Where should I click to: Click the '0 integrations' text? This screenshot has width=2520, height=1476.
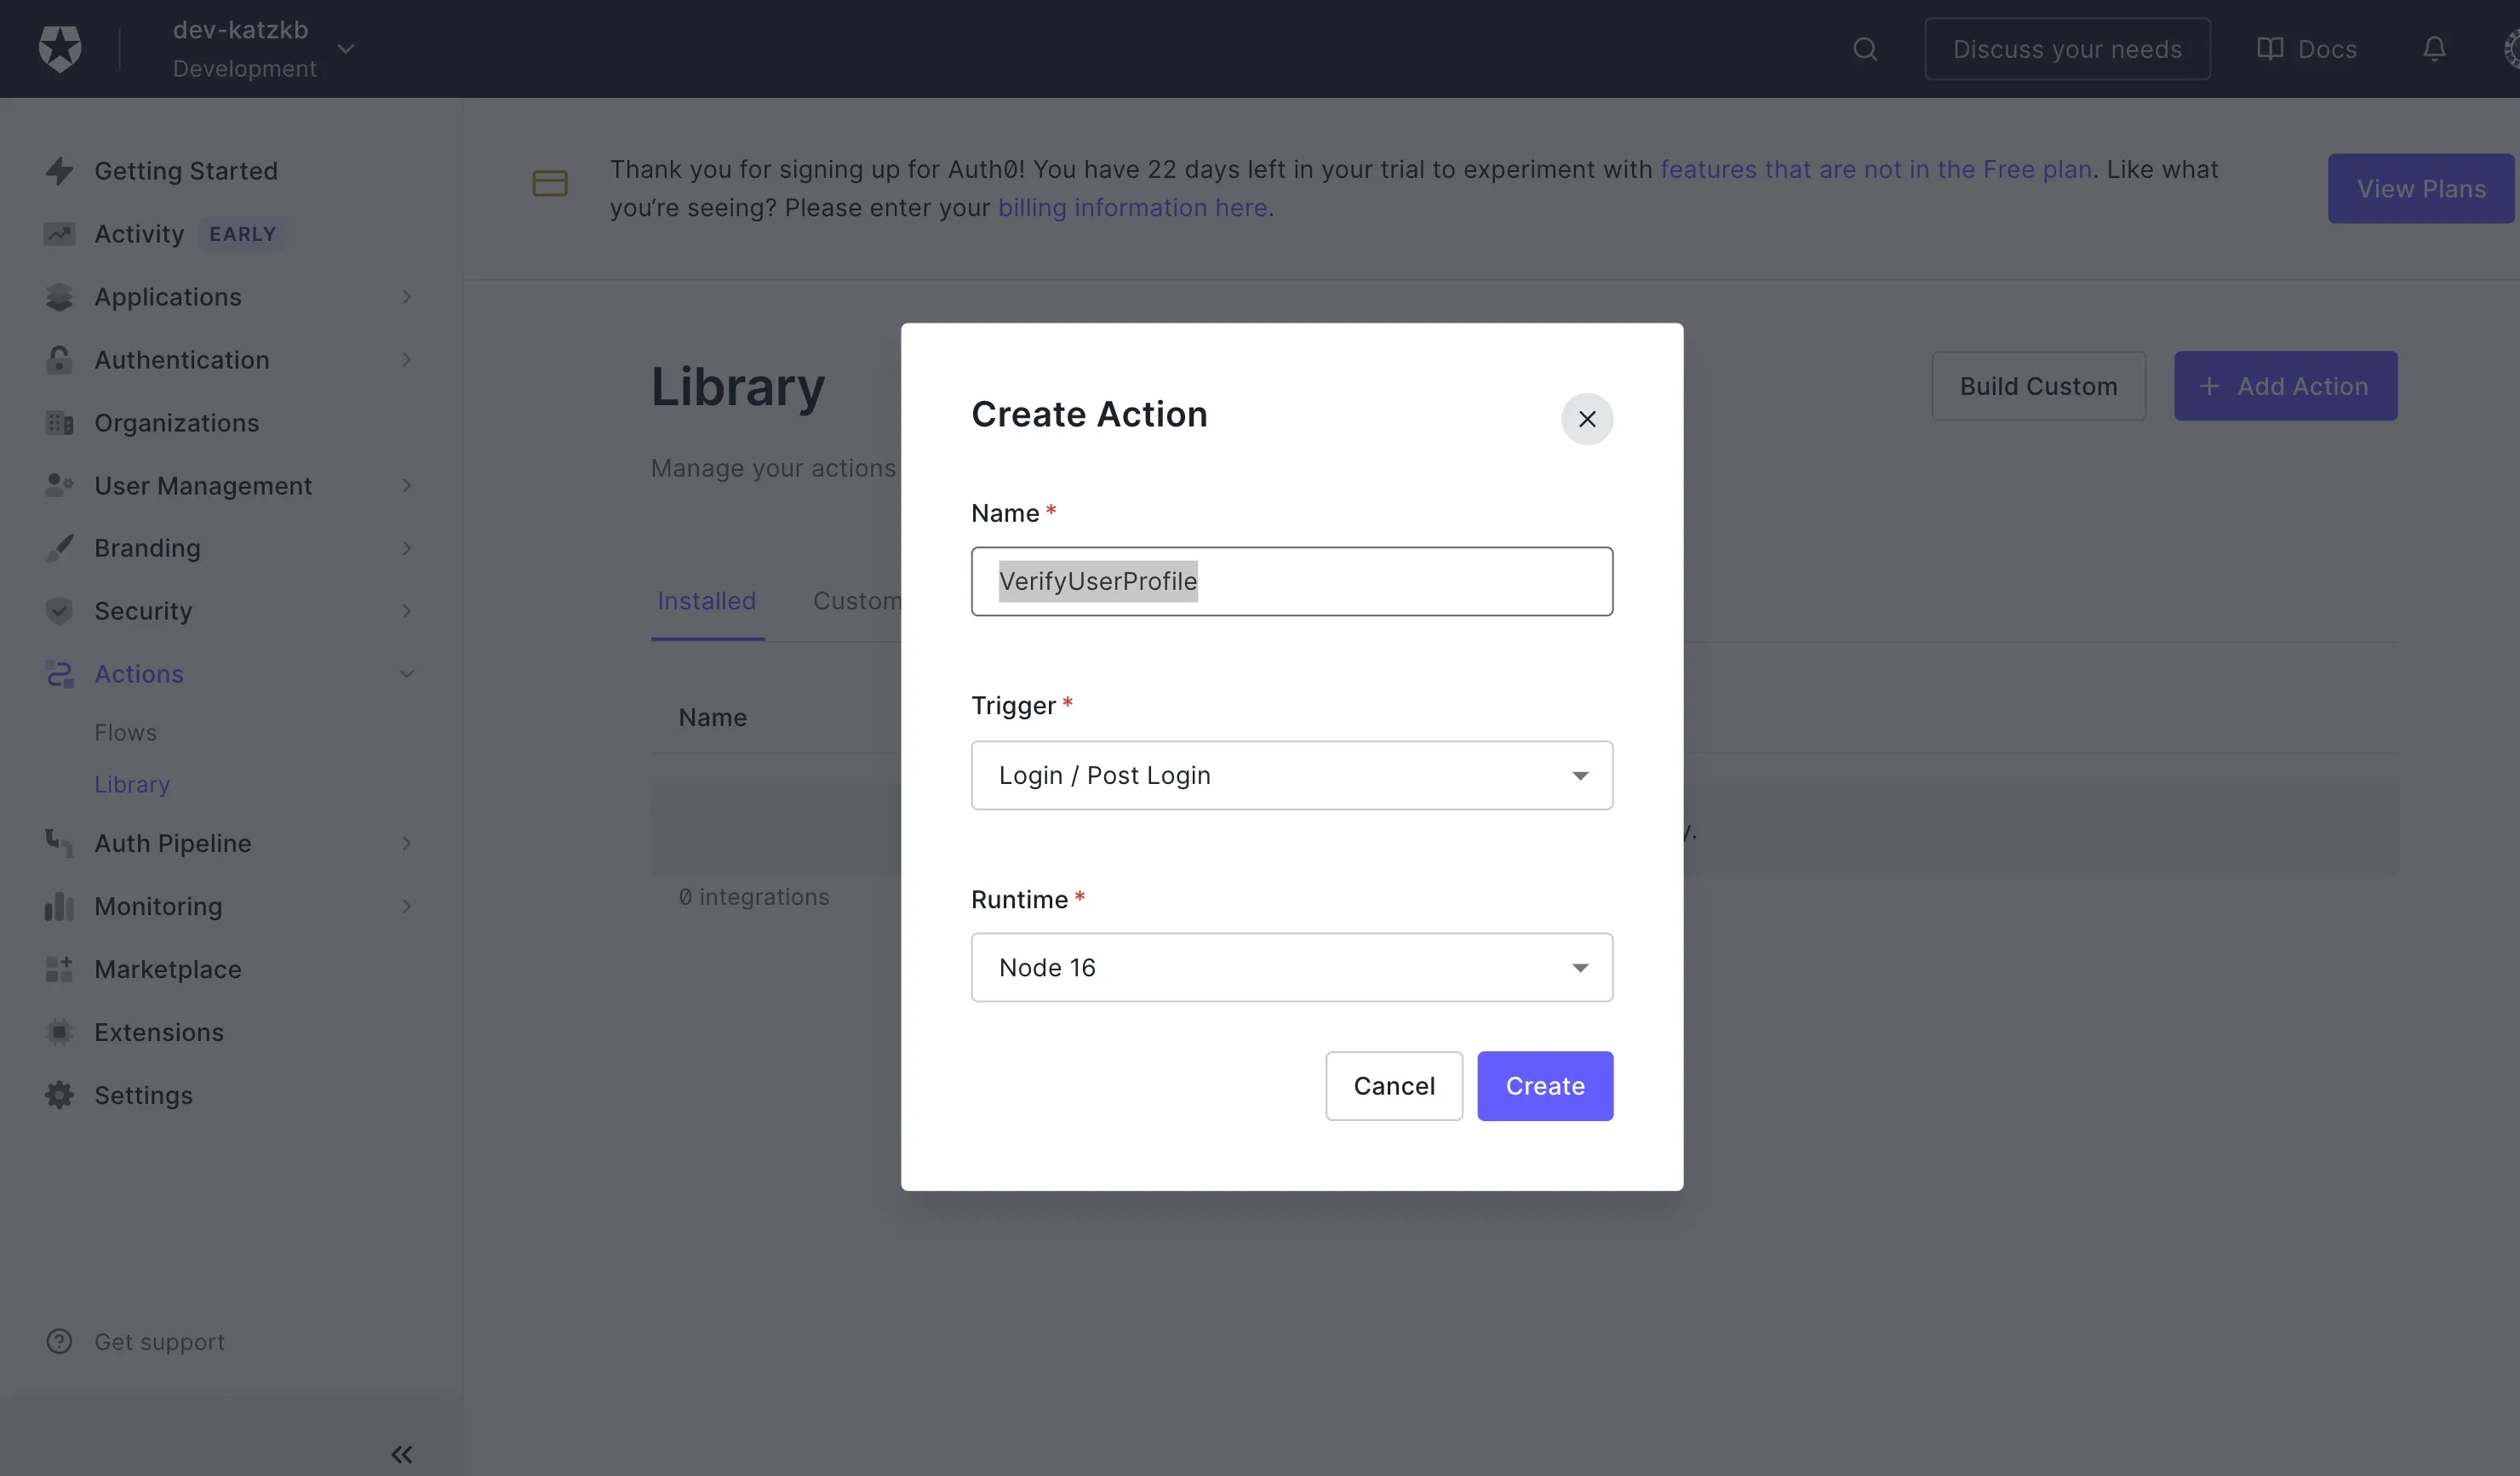coord(754,897)
